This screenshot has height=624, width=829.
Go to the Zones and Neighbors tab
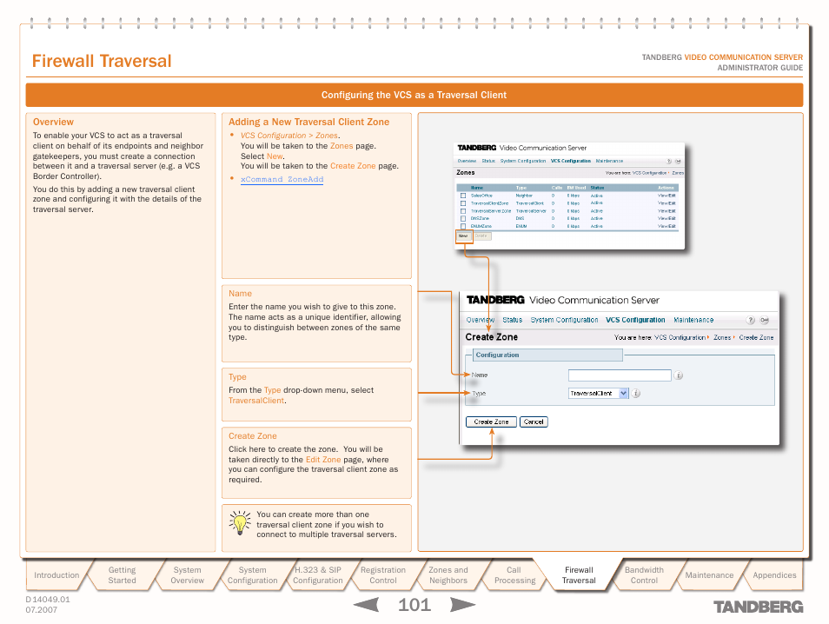[x=448, y=575]
